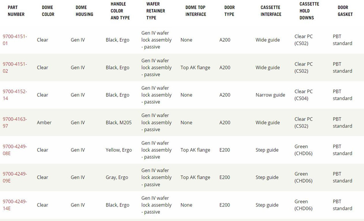Image resolution: width=364 pixels, height=221 pixels.
Task: Open part number 9700-4151-02 link
Action: point(15,67)
